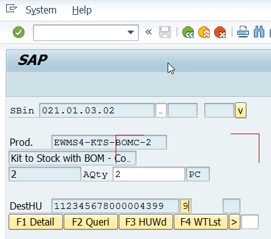Open the Help menu
This screenshot has height=239, width=271.
pos(82,10)
